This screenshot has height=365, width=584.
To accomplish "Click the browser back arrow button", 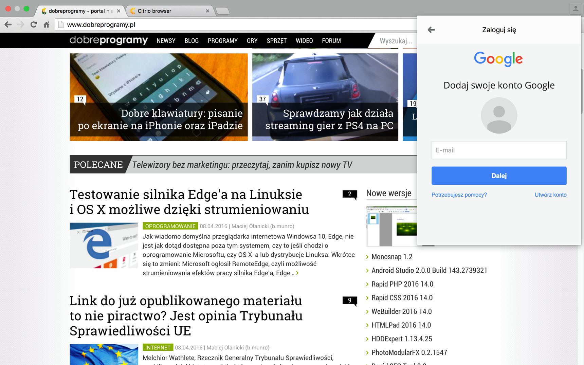I will coord(8,24).
